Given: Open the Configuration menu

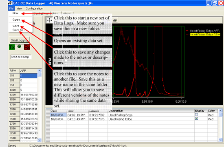Looking at the screenshot, I should pos(34,9).
